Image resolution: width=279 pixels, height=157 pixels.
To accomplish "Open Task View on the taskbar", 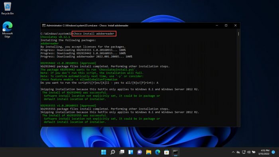I will tap(122, 152).
